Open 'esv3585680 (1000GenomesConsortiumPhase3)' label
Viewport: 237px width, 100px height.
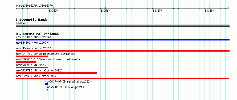(48, 59)
